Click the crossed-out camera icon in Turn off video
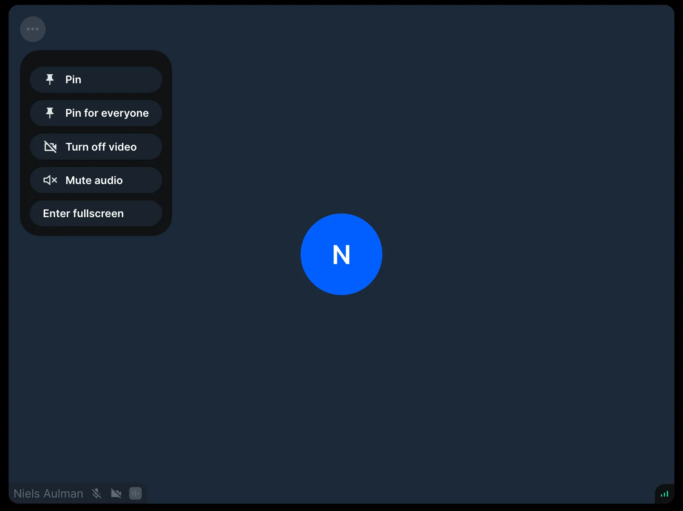The width and height of the screenshot is (683, 511). pos(50,147)
